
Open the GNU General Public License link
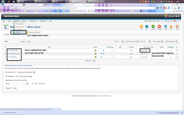click(103, 96)
